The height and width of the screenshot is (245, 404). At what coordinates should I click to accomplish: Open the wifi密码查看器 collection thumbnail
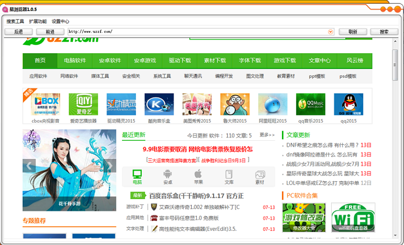tap(353, 218)
